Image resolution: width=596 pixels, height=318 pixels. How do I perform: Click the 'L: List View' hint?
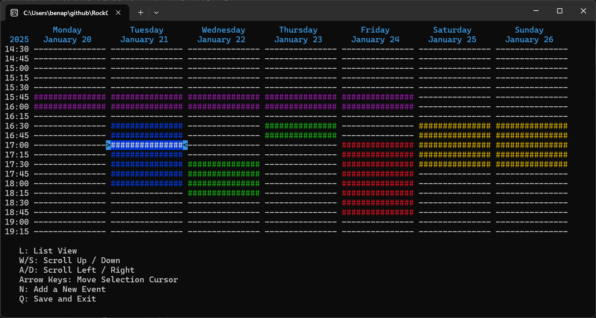48,251
